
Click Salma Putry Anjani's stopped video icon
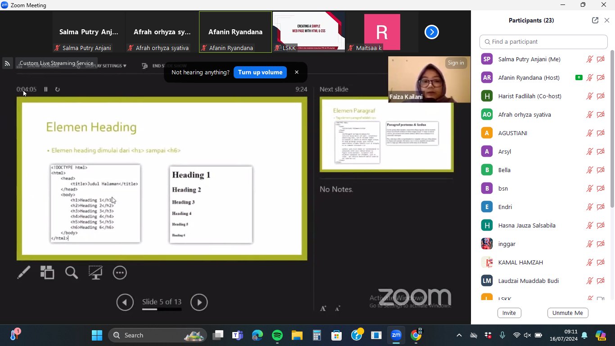[x=601, y=59]
